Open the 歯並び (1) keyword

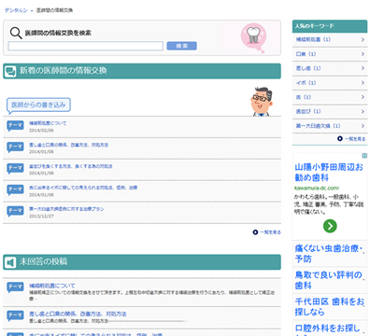(330, 111)
